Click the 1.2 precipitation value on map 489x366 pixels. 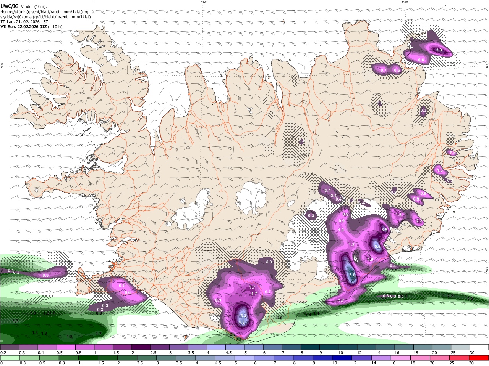click(x=352, y=244)
